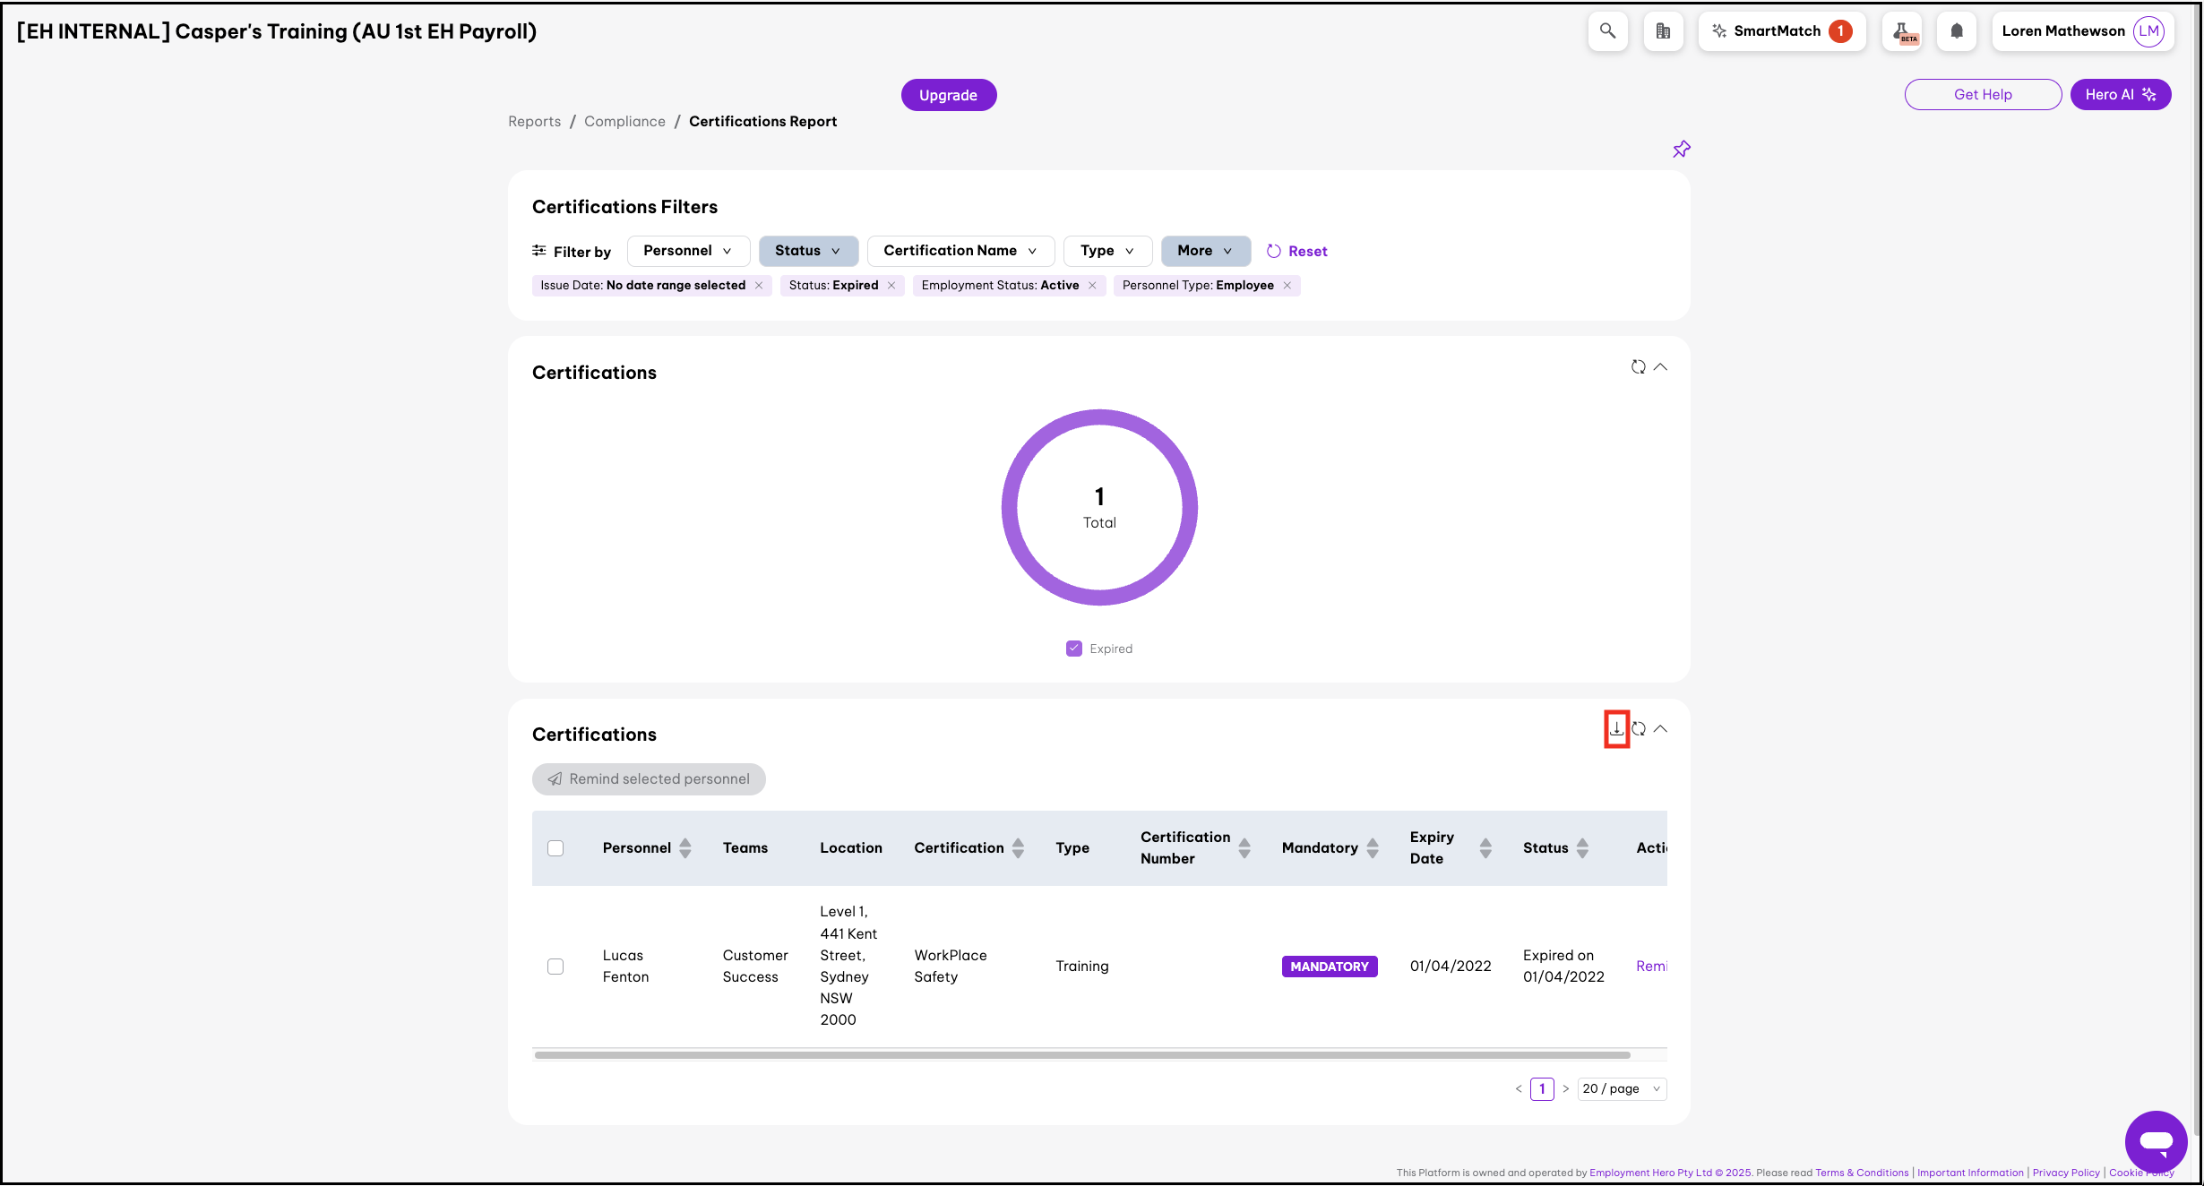This screenshot has width=2204, height=1186.
Task: Click the Upgrade button
Action: (948, 95)
